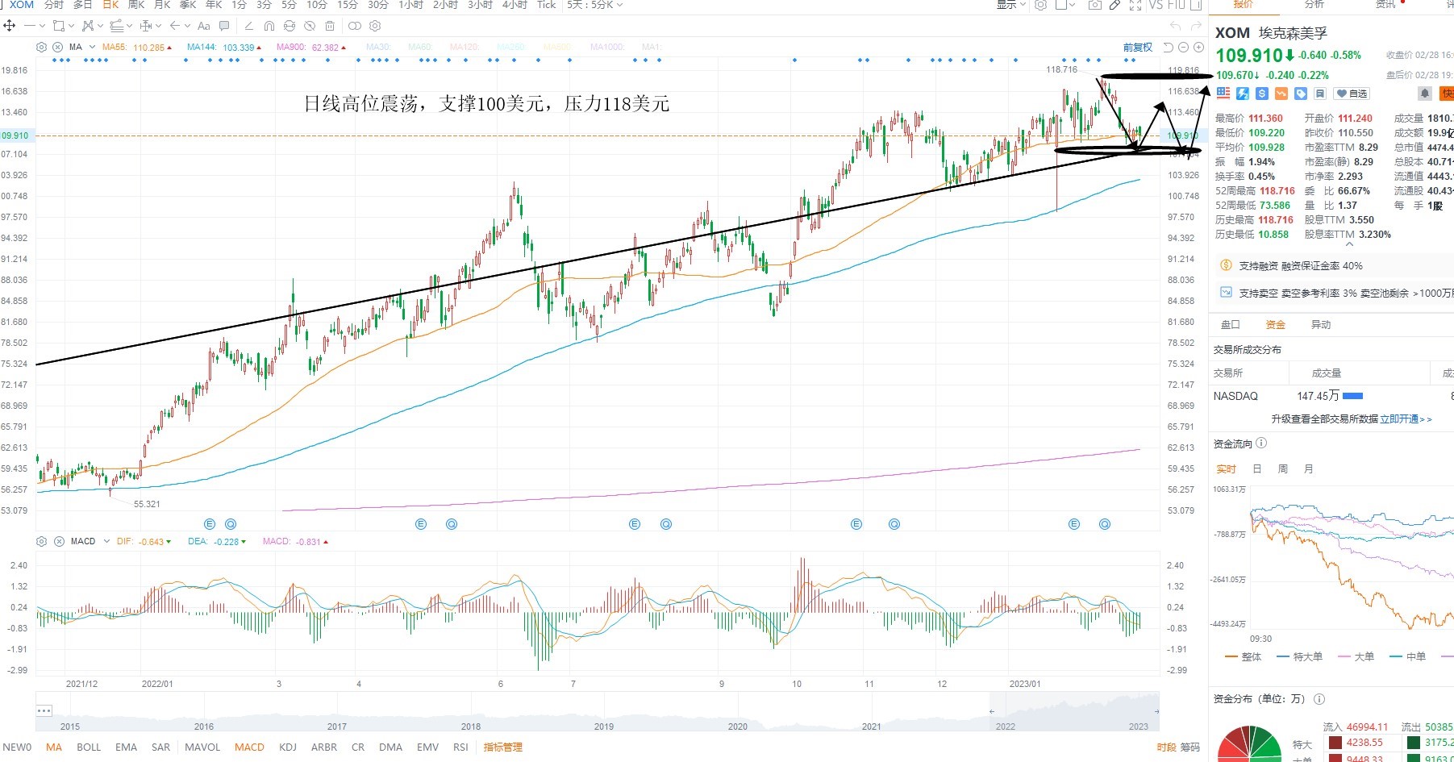1454x762 pixels.
Task: Open the 分析 analysis tab
Action: 1314,5
